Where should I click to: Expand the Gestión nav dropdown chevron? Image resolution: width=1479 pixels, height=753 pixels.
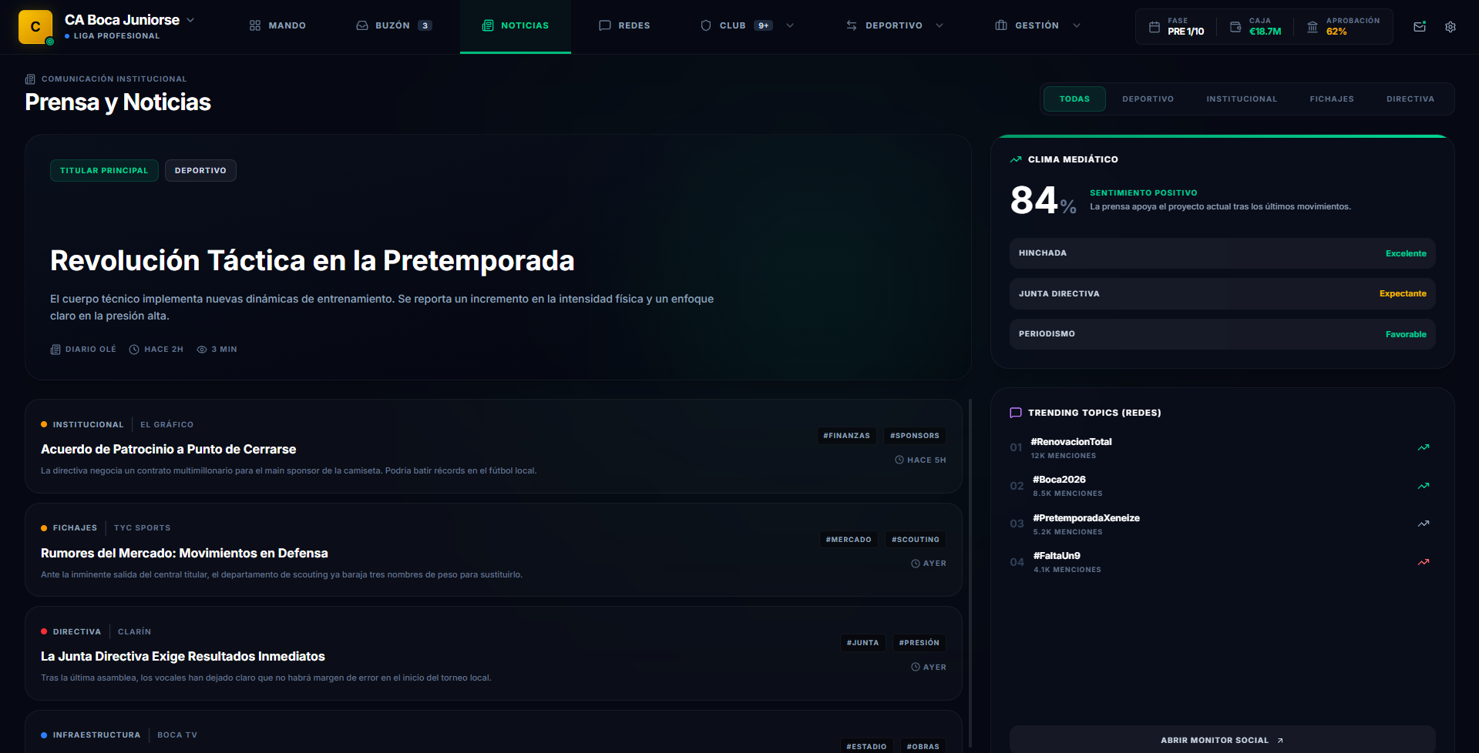pos(1077,25)
